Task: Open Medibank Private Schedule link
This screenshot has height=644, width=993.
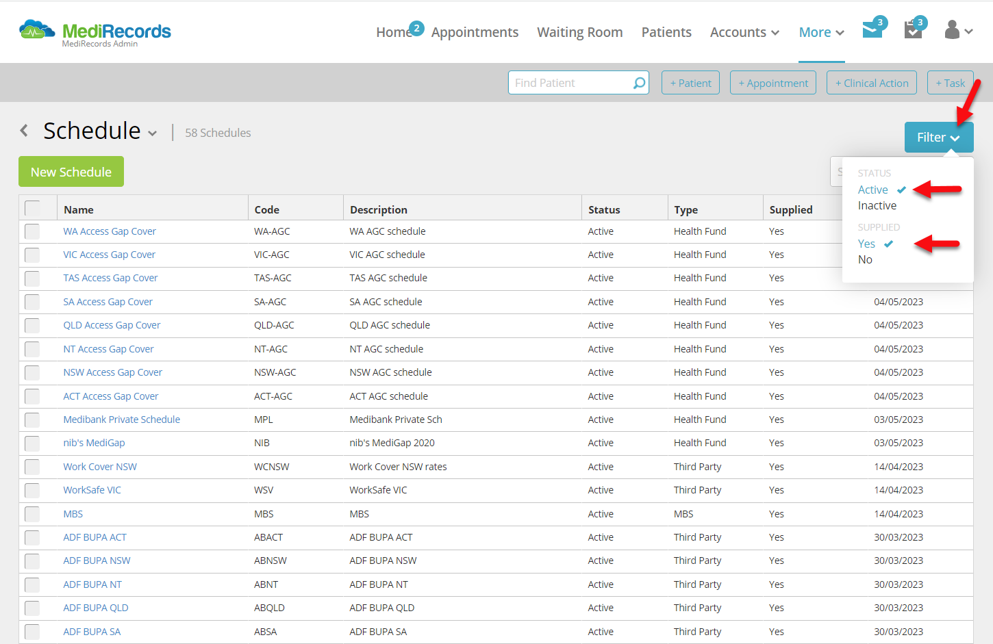Action: tap(122, 420)
